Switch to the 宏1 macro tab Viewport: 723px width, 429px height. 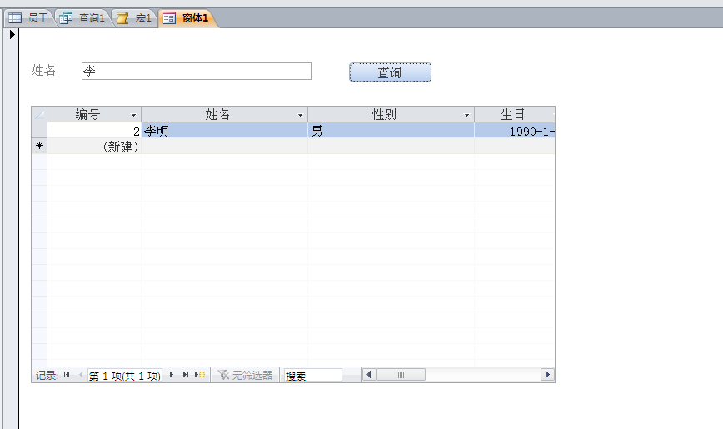[135, 18]
